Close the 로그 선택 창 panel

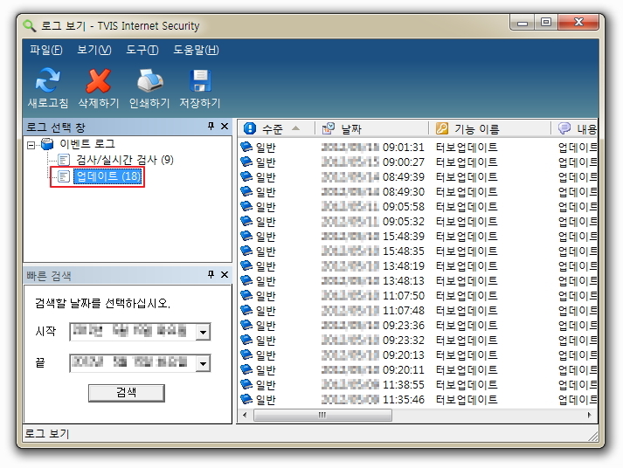pos(224,127)
